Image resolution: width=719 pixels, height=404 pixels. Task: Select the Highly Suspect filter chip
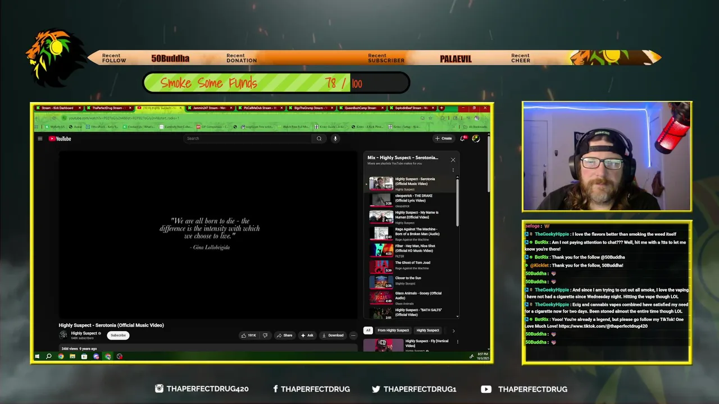427,330
